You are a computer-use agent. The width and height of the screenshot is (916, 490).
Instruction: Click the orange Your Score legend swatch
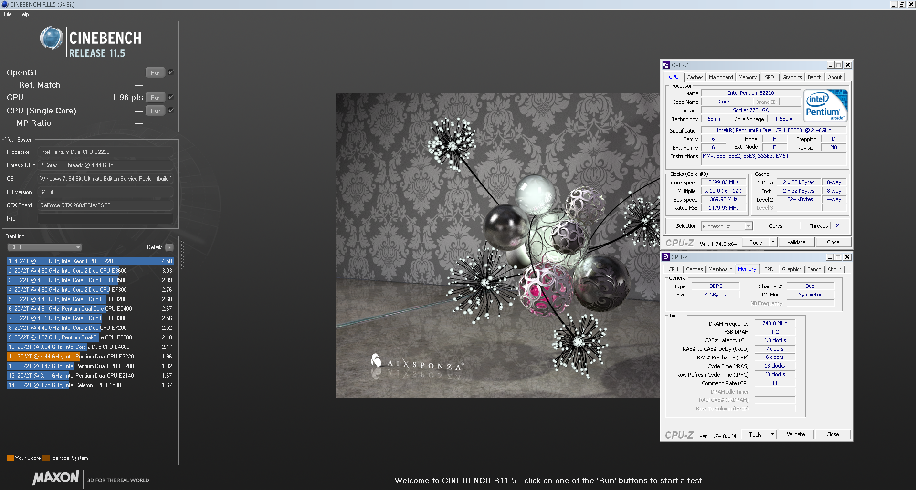10,458
